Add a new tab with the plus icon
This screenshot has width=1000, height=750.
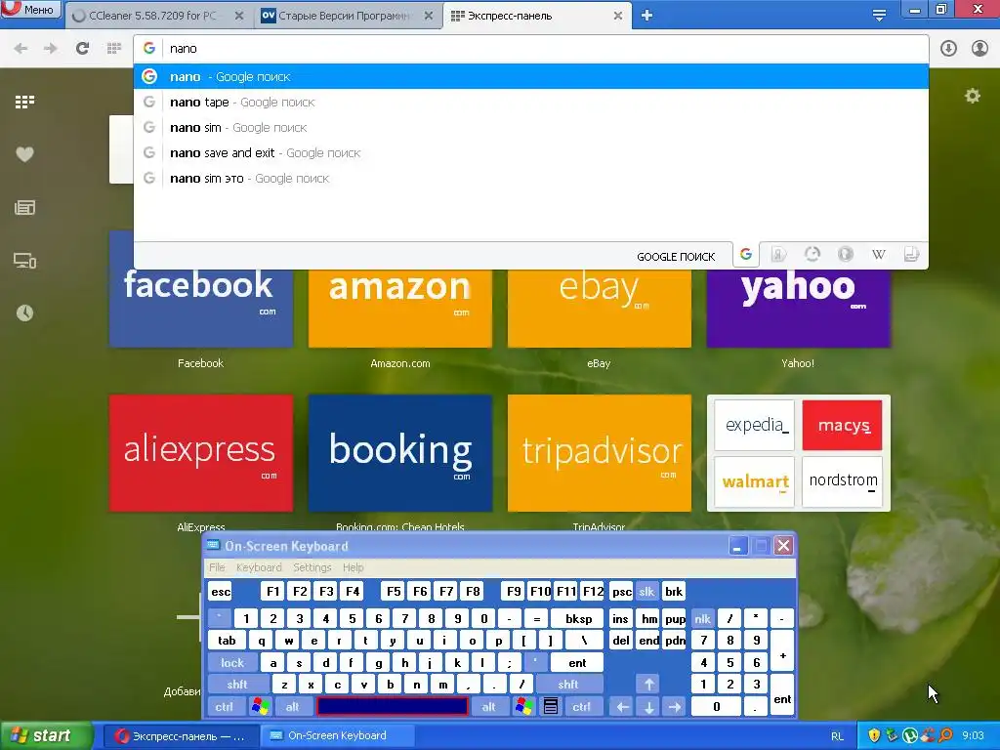[x=646, y=16]
